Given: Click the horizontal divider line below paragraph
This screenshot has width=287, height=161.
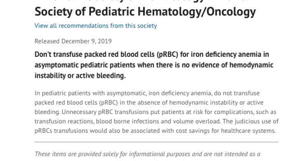Looking at the screenshot, I should [x=157, y=142].
